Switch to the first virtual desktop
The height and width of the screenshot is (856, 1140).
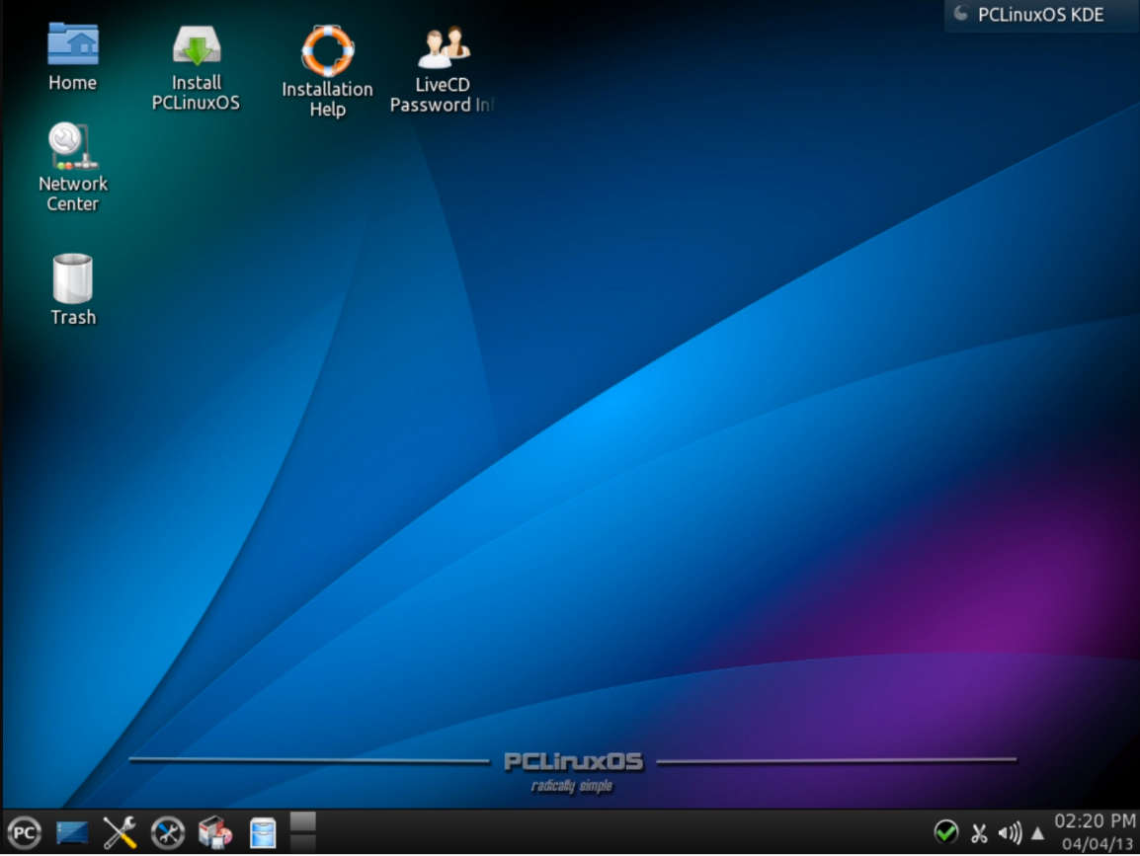coord(302,821)
